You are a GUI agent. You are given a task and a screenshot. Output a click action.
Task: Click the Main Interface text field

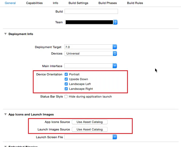(89, 66)
